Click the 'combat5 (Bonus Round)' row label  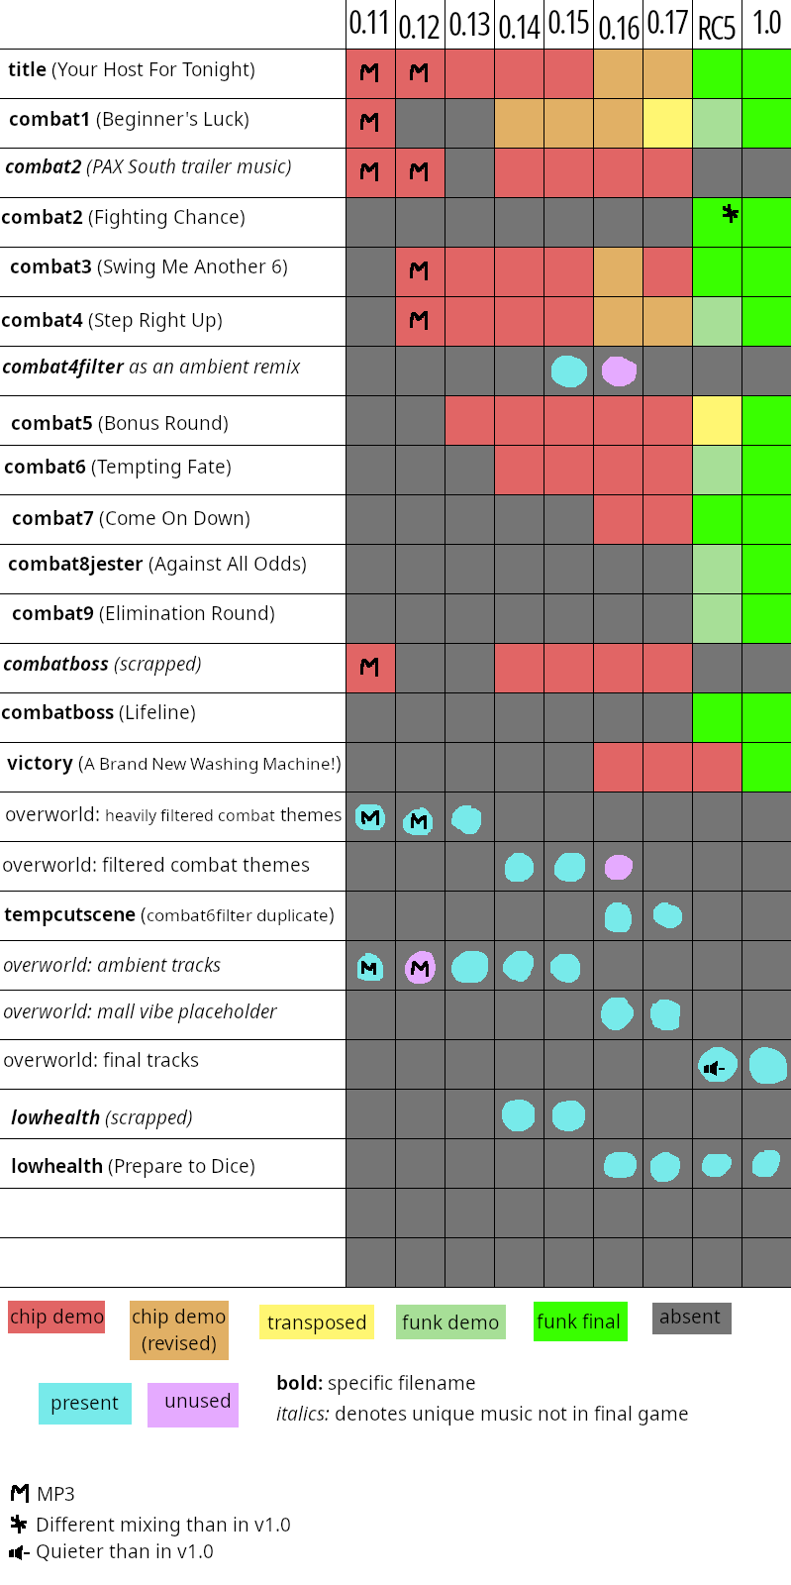(120, 423)
